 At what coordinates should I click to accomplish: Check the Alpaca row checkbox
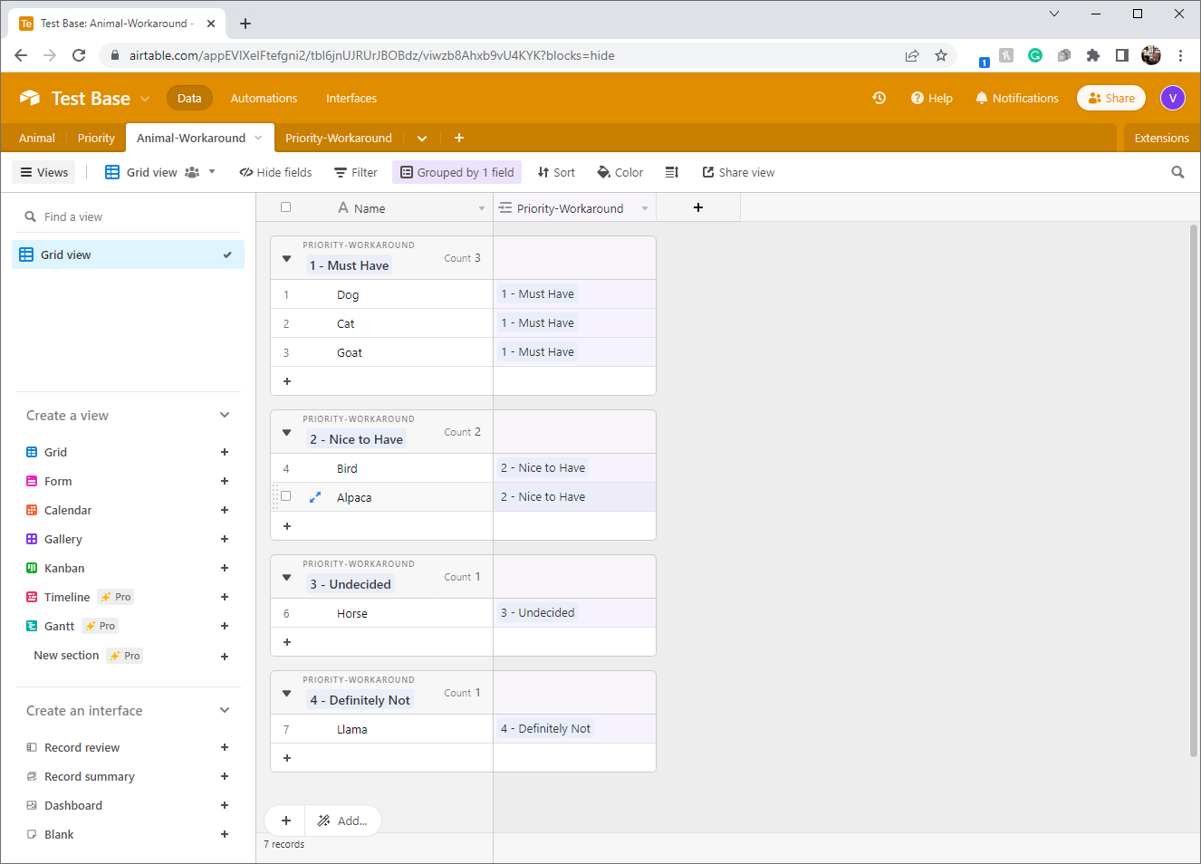(x=285, y=496)
